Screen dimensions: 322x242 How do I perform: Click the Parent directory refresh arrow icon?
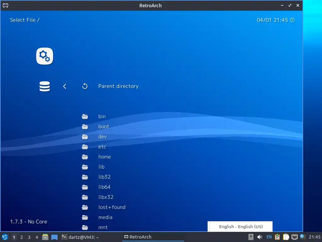point(85,86)
